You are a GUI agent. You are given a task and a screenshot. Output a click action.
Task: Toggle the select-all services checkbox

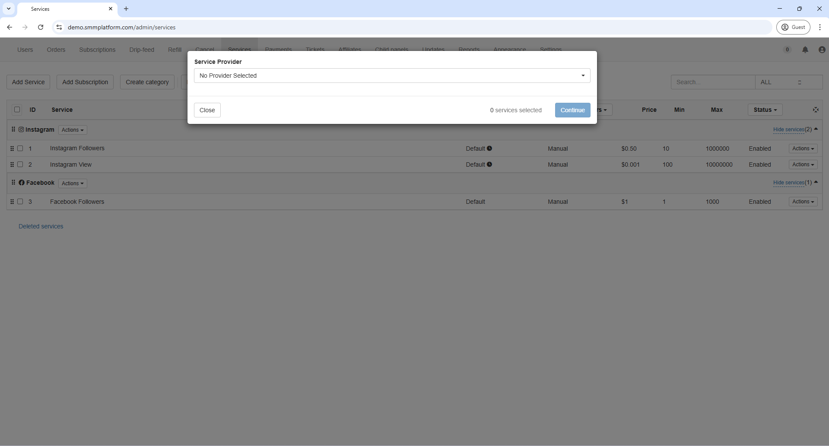[17, 110]
